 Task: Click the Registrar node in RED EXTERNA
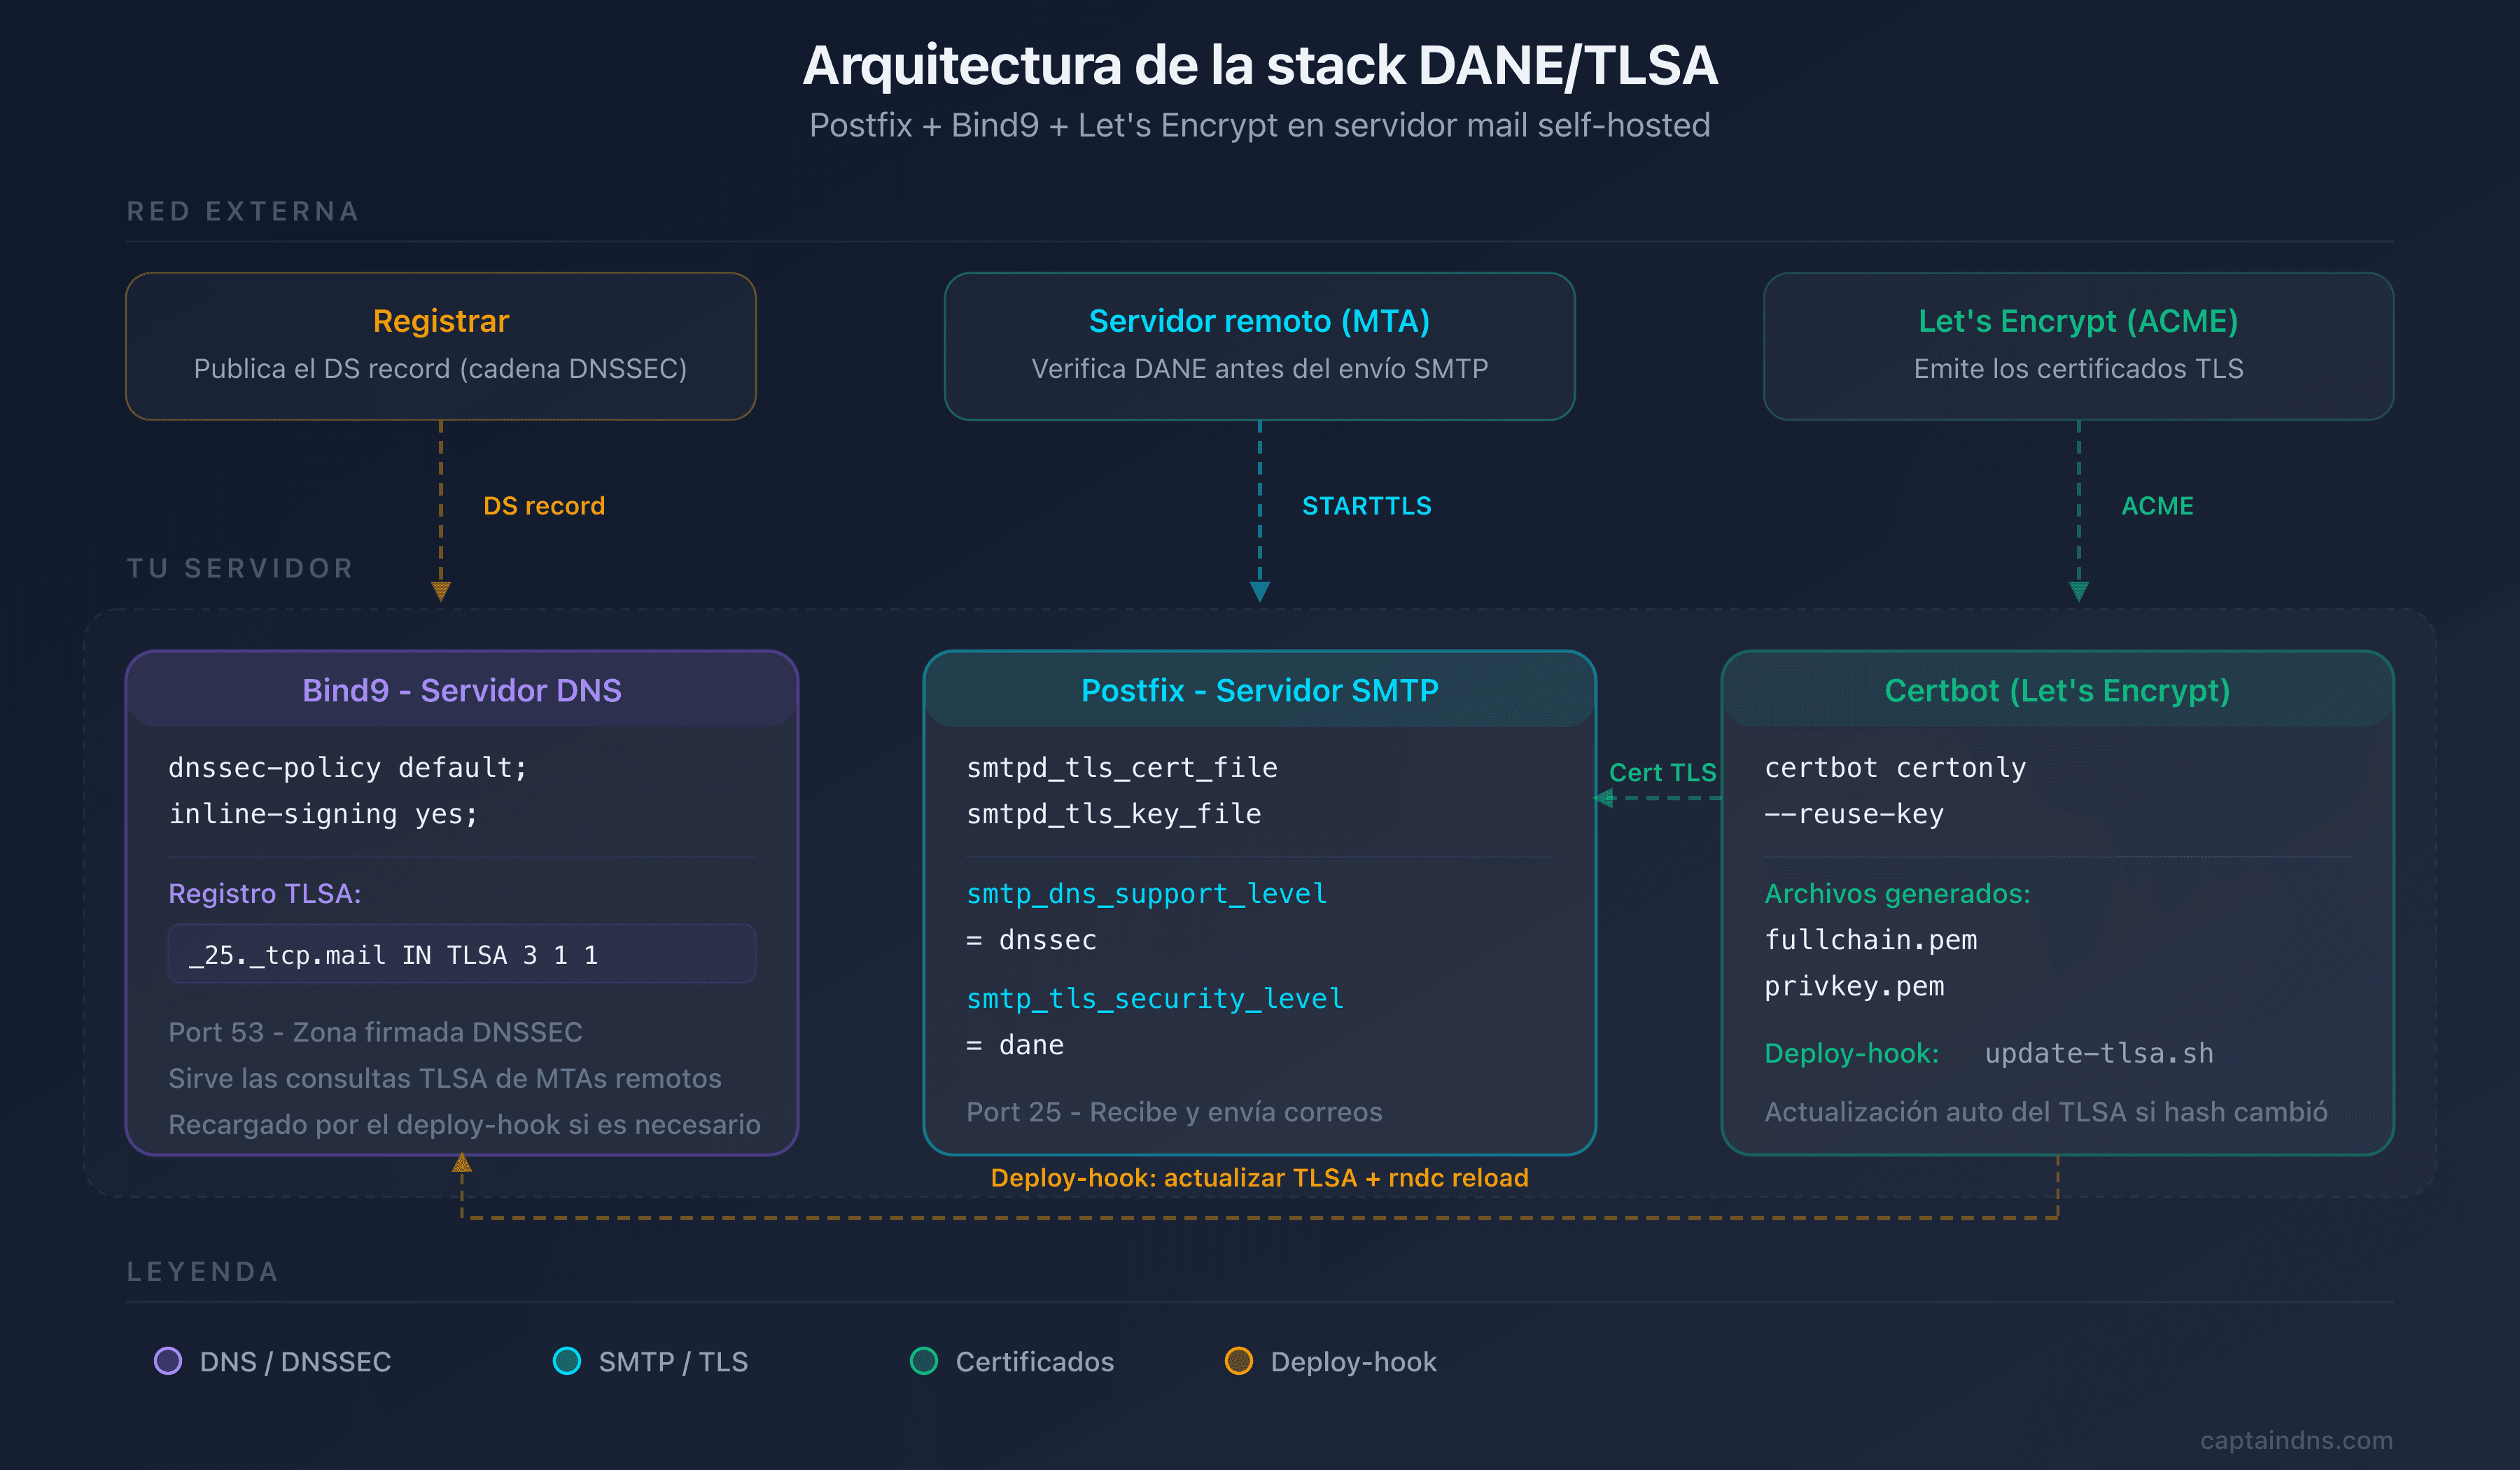coord(440,345)
